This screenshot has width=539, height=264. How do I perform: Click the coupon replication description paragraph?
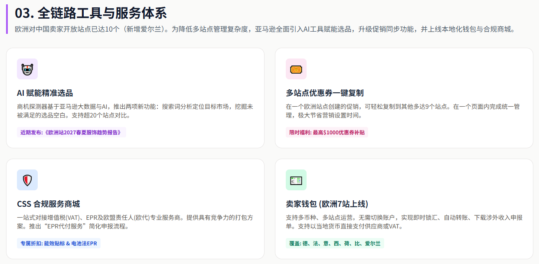click(x=403, y=111)
